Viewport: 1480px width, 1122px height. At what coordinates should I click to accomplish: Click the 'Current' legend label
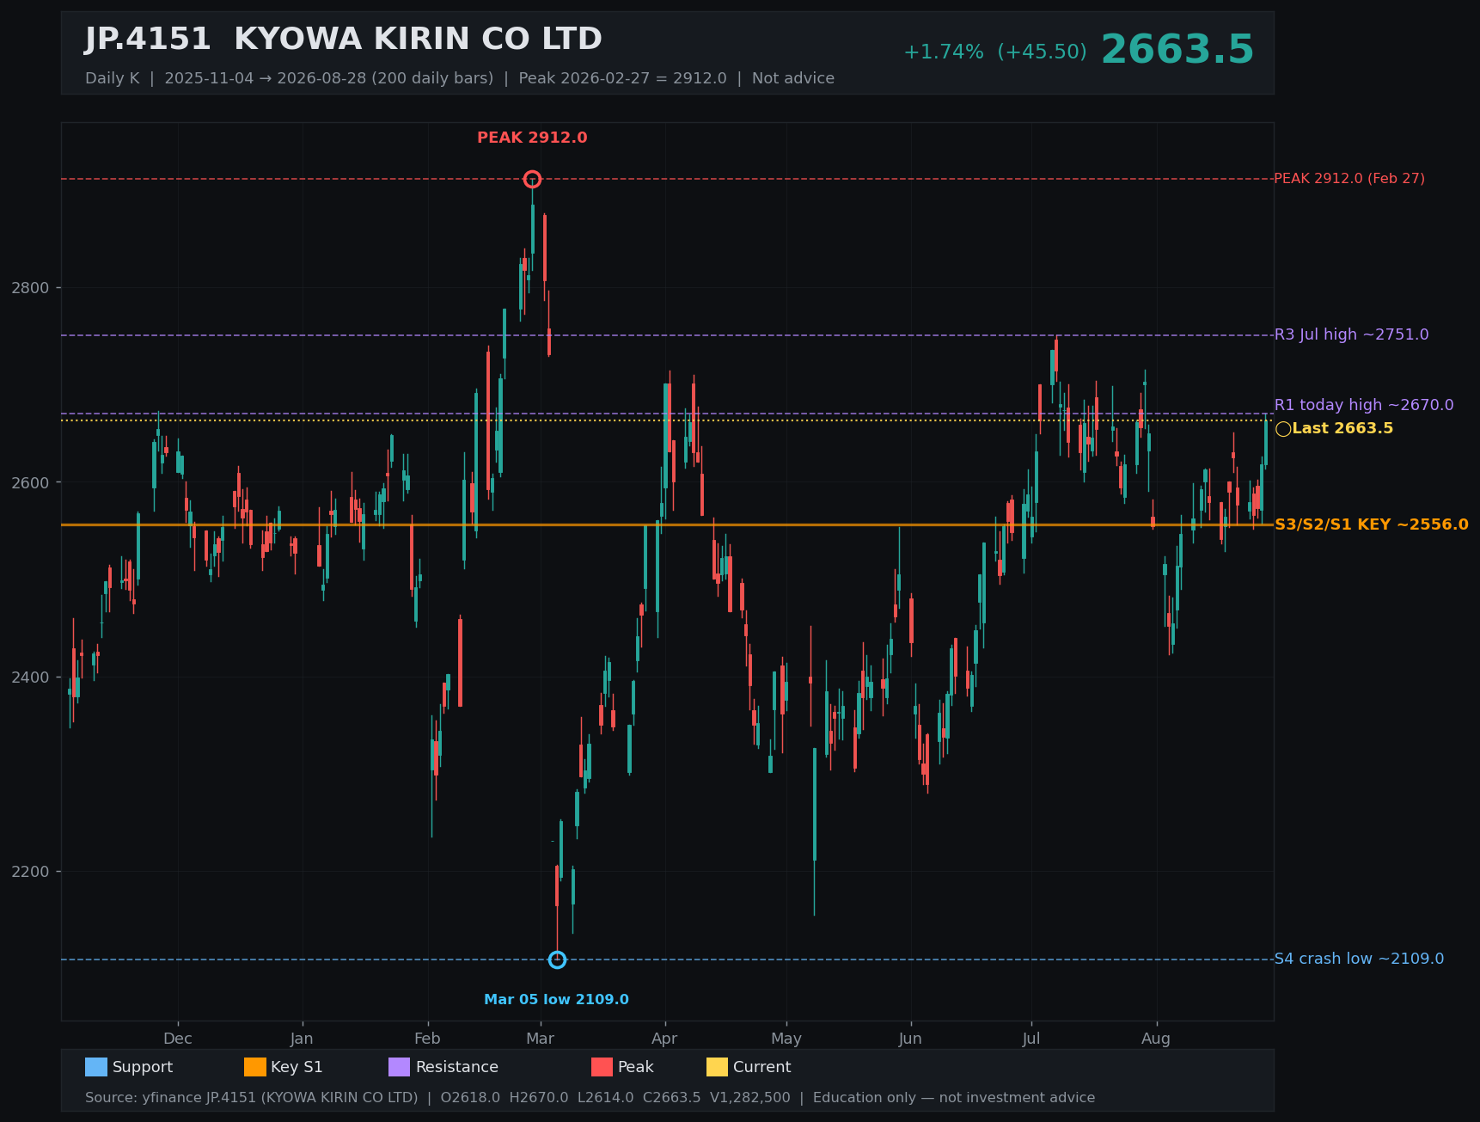(x=761, y=1067)
